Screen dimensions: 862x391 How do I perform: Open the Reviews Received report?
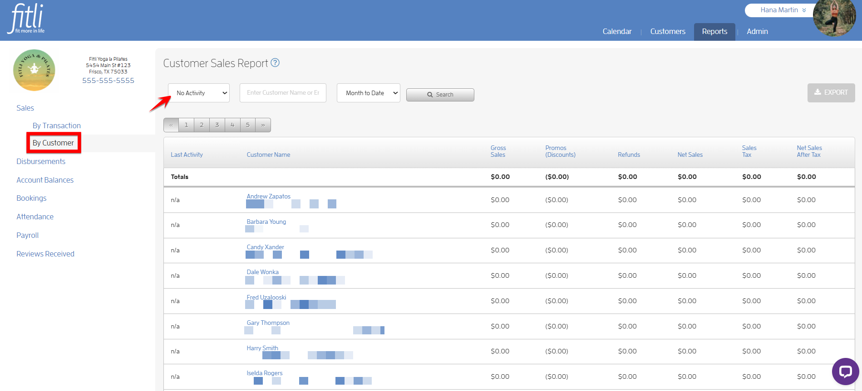(45, 254)
